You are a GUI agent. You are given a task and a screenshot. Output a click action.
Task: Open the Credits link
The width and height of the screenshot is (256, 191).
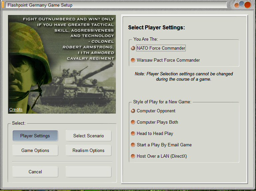pyautogui.click(x=16, y=110)
